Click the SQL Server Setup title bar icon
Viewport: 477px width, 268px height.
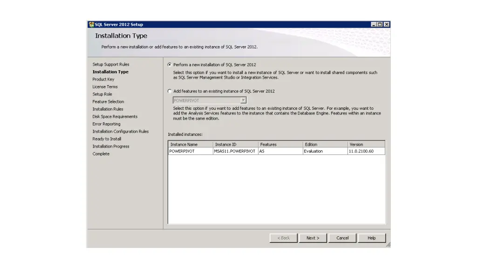[91, 25]
